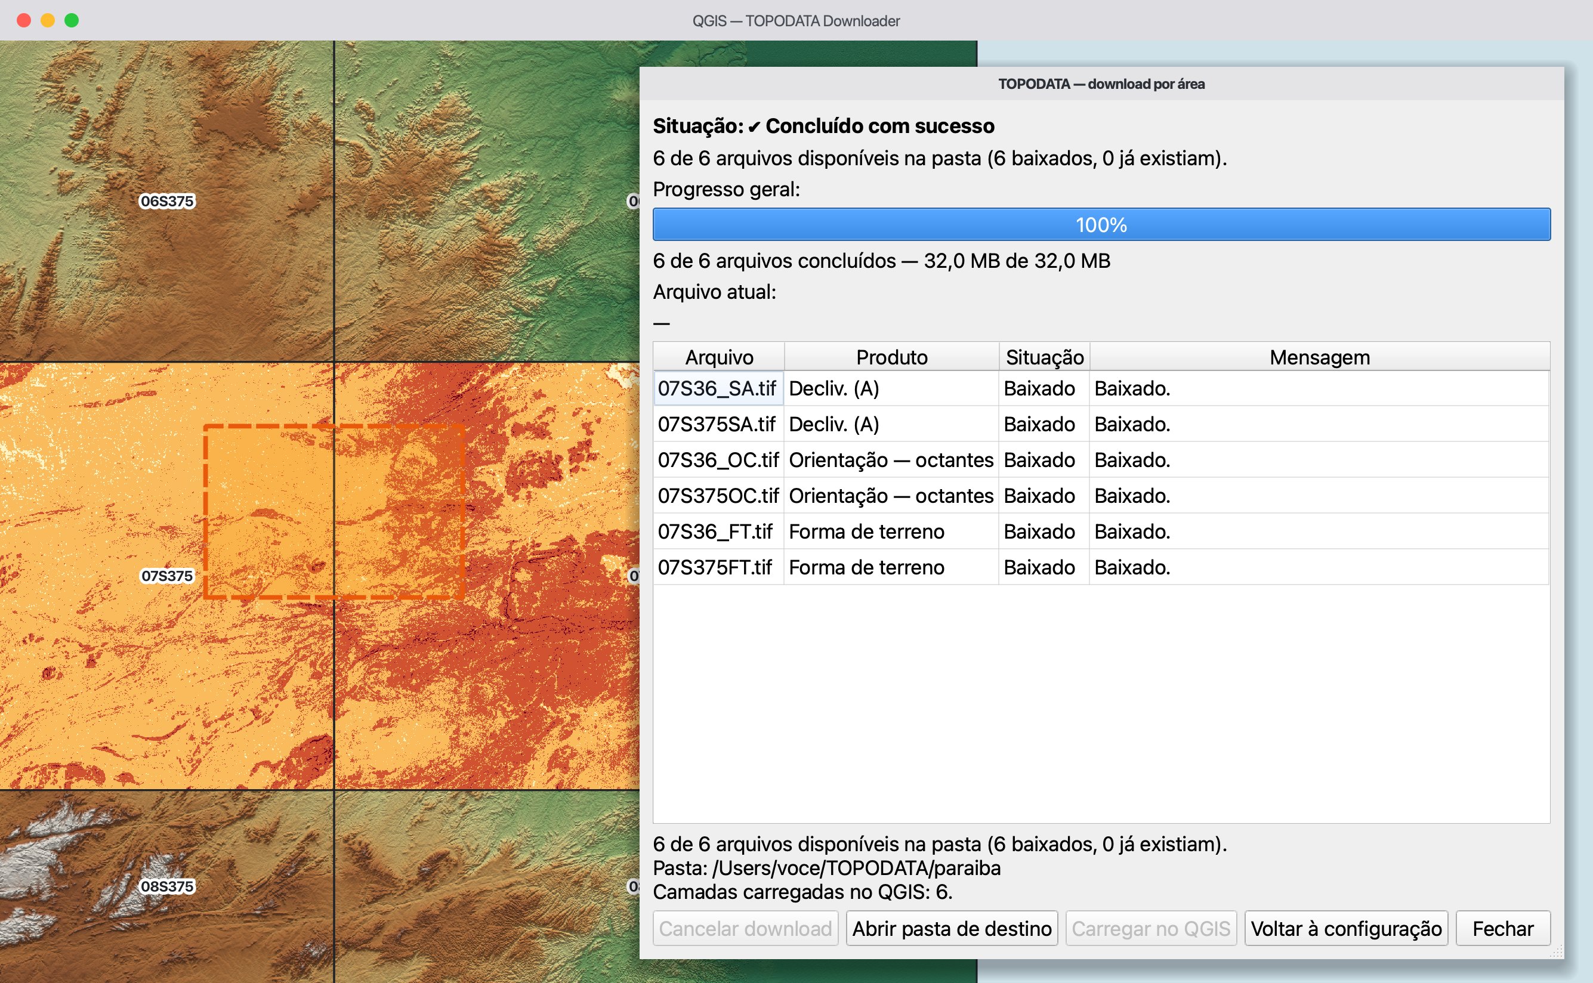This screenshot has height=983, width=1593.
Task: Click the yellow minimize window button
Action: 48,20
